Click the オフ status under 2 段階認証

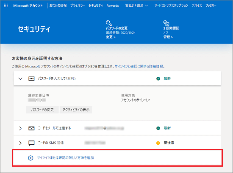click(166, 32)
